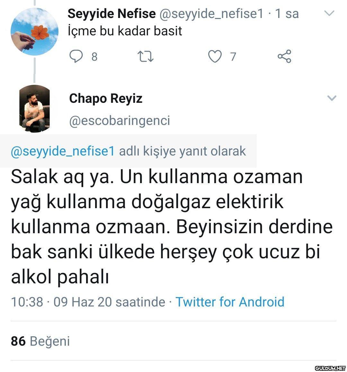Open Seyyide Nefise's flower profile picture

(x=34, y=31)
